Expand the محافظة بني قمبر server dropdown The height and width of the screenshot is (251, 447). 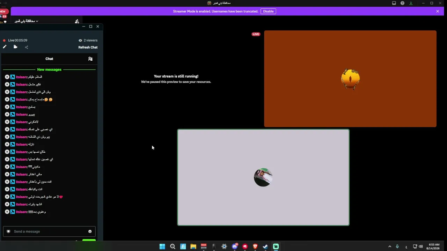[26, 21]
